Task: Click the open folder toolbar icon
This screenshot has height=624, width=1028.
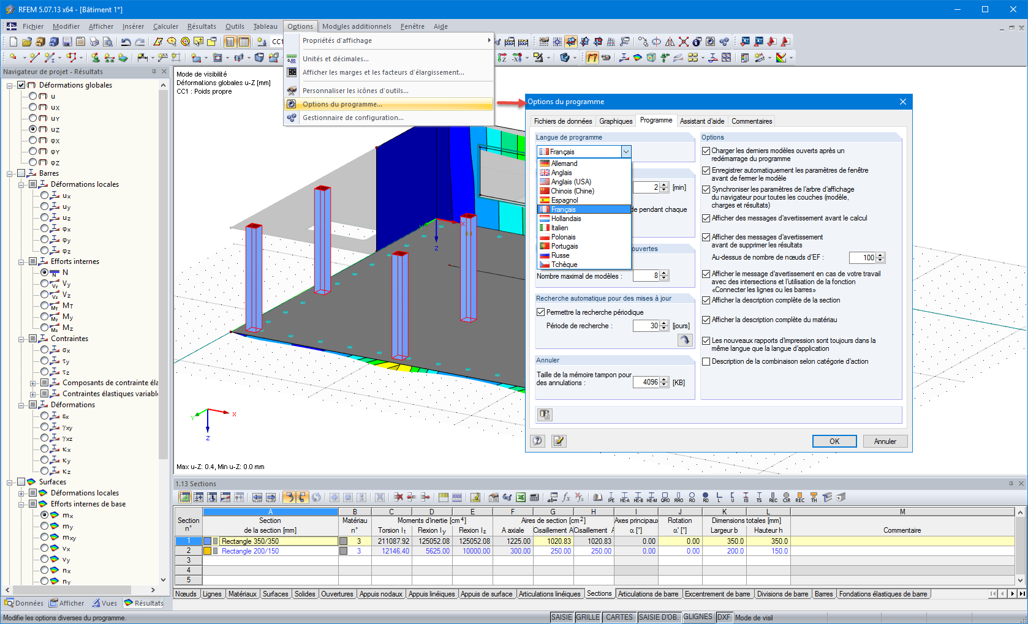Action: (26, 42)
